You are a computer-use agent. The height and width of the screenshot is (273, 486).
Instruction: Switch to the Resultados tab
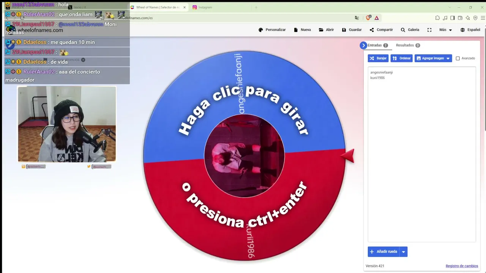(408, 45)
